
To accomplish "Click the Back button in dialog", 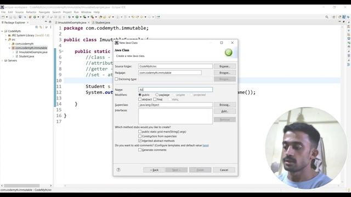I will (x=154, y=170).
